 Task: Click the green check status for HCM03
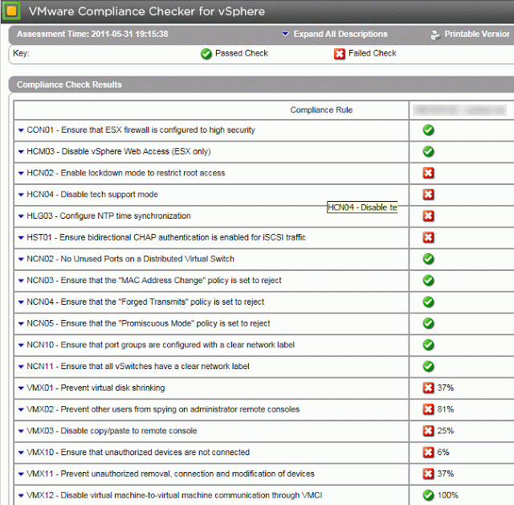[x=428, y=151]
